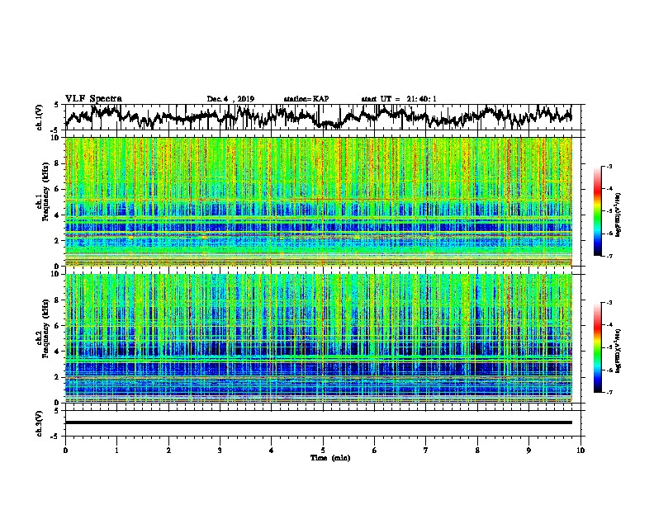Click time axis tick label '7'

click(x=426, y=451)
